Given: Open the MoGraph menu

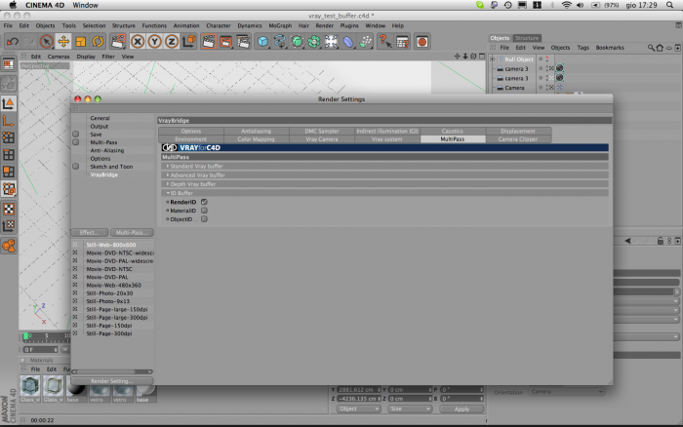Looking at the screenshot, I should 280,25.
